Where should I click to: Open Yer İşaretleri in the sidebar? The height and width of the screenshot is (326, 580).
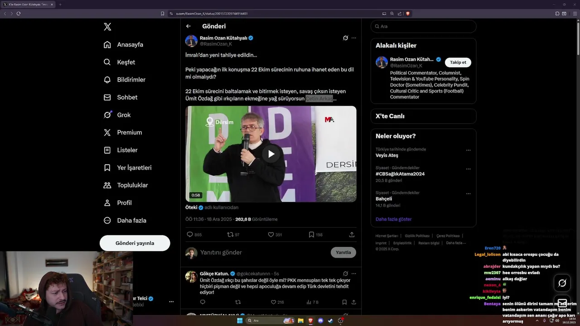click(127, 168)
